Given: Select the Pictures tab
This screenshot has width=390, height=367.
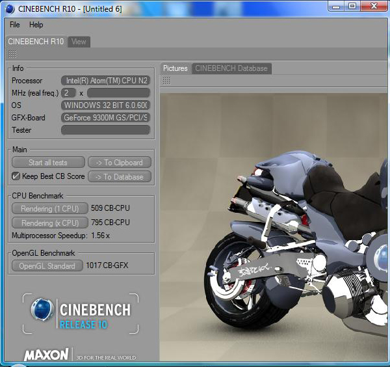Looking at the screenshot, I should [x=175, y=68].
